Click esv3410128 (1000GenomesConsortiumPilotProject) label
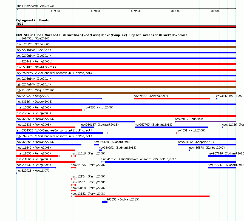This screenshot has height=221, width=244. [x=138, y=159]
